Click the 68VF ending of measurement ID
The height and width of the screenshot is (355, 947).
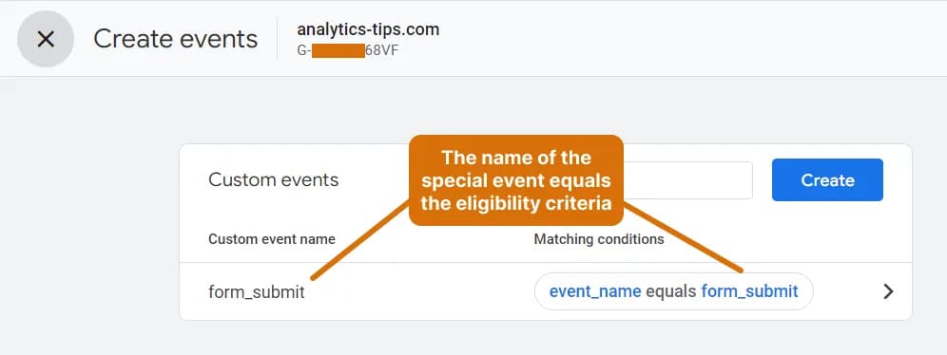tap(381, 50)
